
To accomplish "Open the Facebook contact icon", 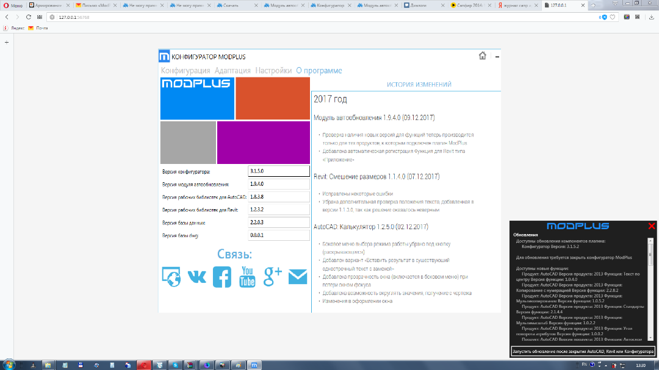I will click(x=222, y=277).
